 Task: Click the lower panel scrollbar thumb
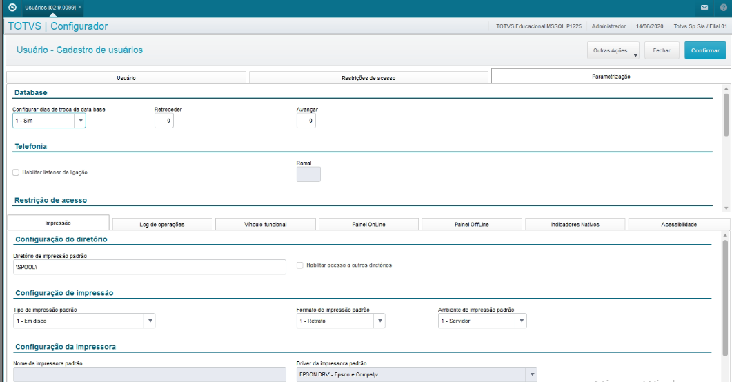(726, 299)
